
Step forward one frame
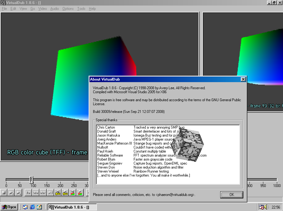(x=43, y=193)
